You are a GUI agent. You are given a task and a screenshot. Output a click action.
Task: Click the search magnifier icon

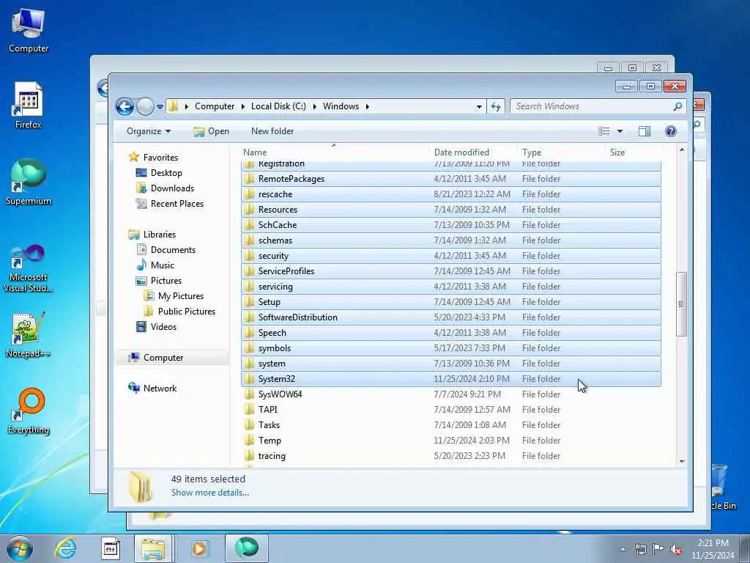677,106
